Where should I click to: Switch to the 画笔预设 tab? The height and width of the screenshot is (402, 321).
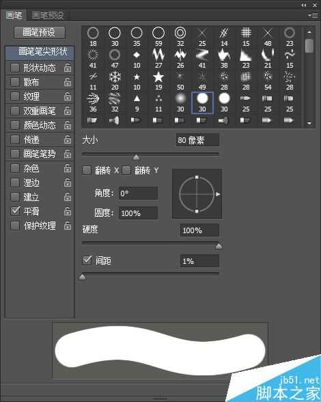tap(48, 16)
